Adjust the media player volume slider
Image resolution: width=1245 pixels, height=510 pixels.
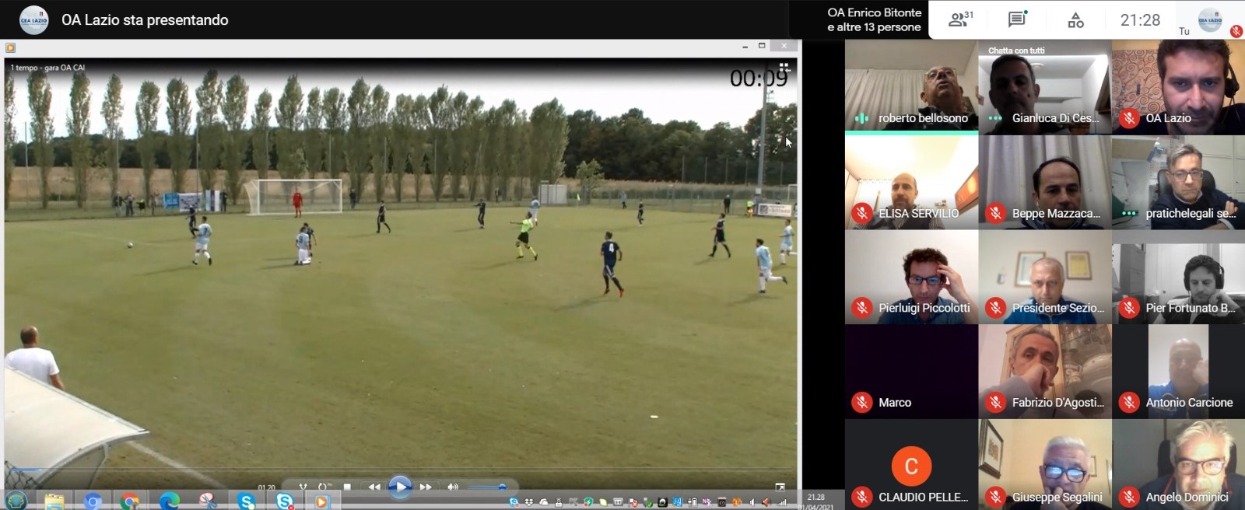coord(488,487)
